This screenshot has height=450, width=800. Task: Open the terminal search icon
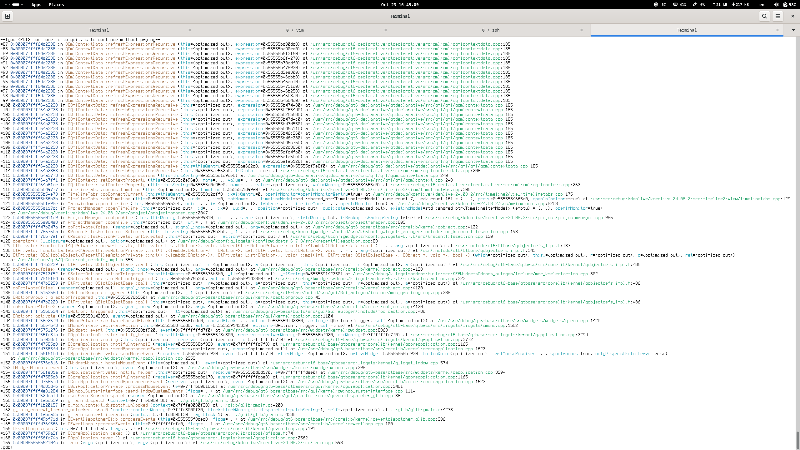tap(764, 16)
